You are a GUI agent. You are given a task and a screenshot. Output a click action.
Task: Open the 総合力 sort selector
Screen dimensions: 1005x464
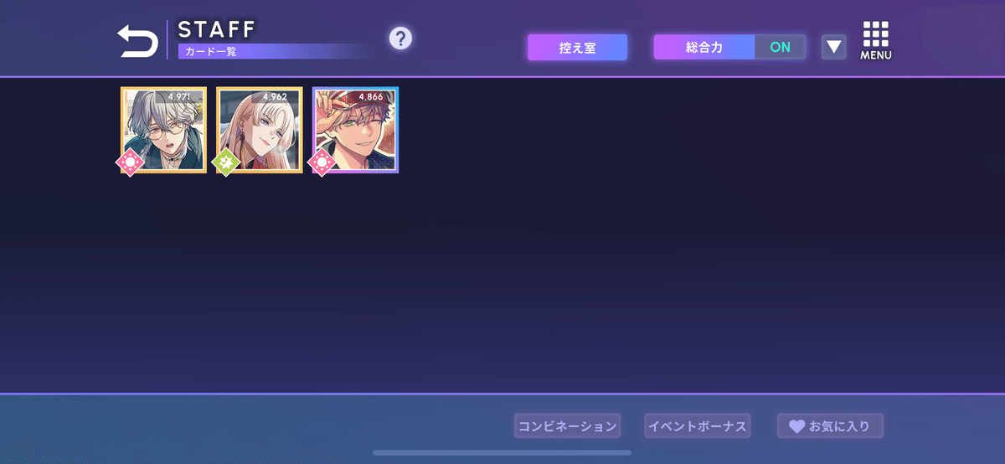(704, 47)
